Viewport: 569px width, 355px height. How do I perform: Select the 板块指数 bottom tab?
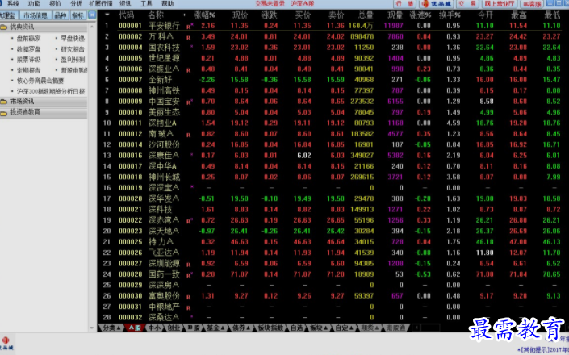point(270,328)
